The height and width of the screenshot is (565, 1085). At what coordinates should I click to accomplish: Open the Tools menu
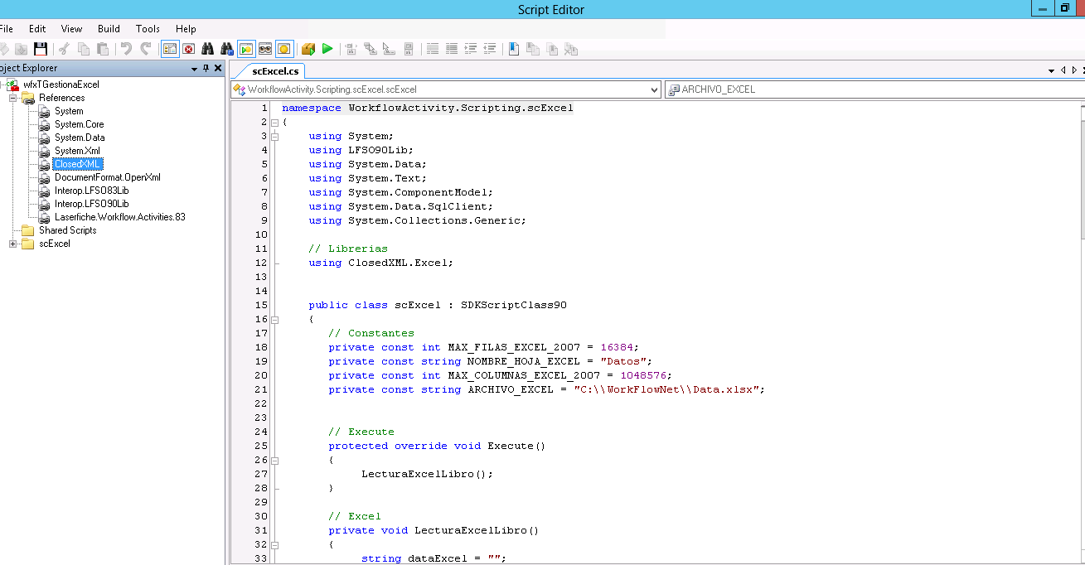pos(148,29)
